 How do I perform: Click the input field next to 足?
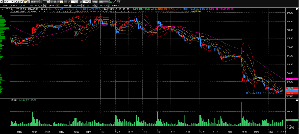coord(46,2)
